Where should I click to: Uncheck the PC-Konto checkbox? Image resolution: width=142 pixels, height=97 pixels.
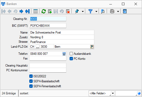pos(71,59)
